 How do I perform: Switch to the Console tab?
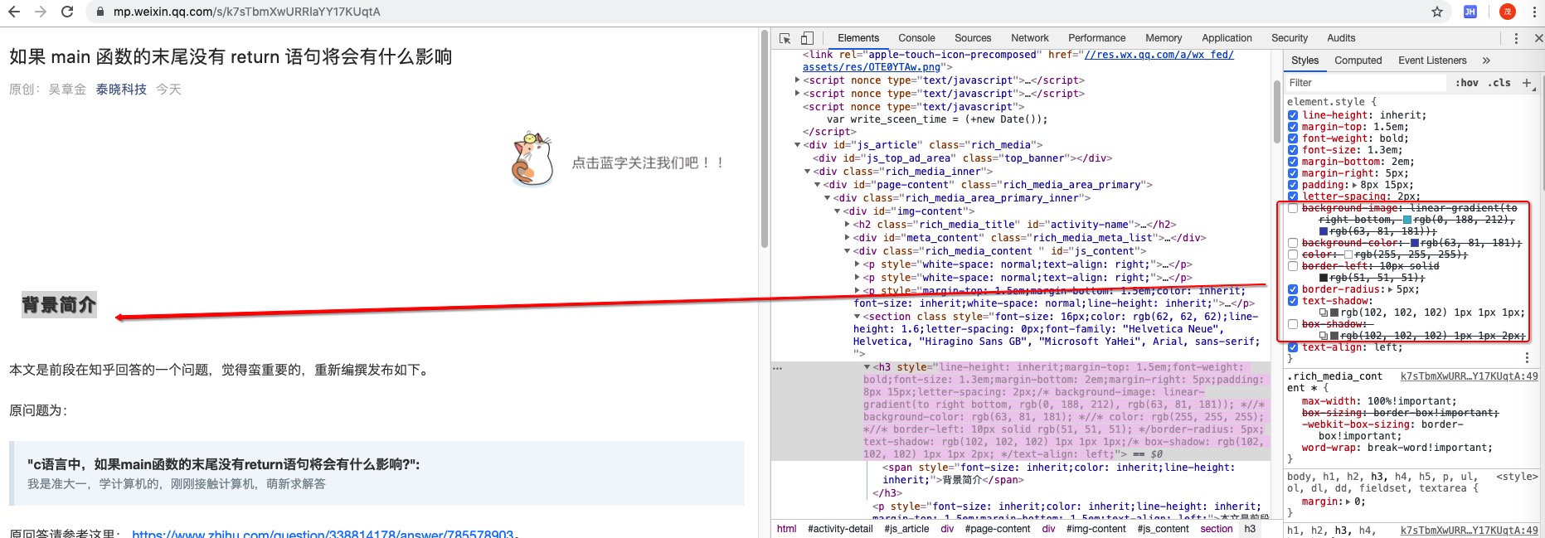916,38
